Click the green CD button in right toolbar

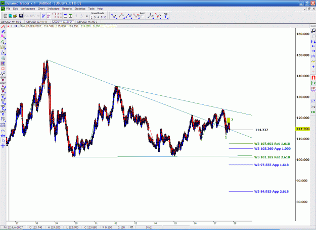pyautogui.click(x=313, y=112)
